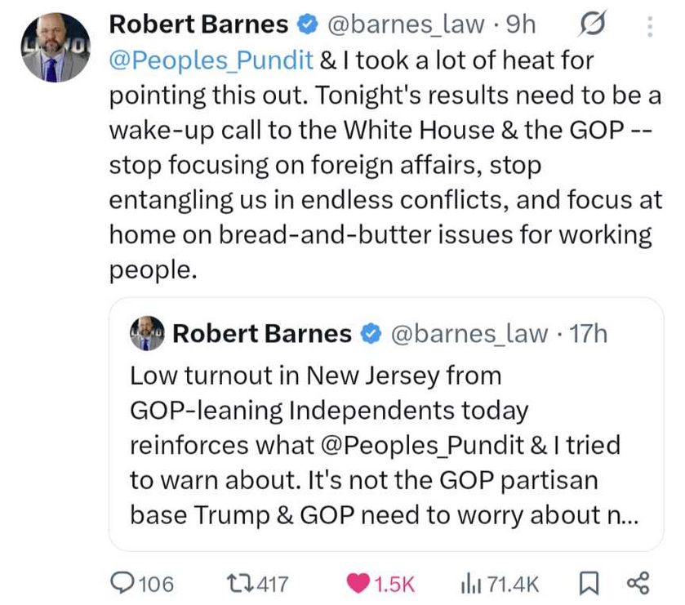Image resolution: width=685 pixels, height=605 pixels.
Task: Bookmark this post
Action: coord(588,583)
